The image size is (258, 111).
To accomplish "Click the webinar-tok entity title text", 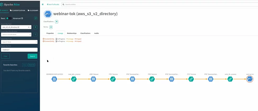I will [85, 14].
